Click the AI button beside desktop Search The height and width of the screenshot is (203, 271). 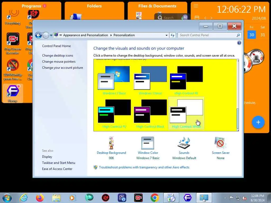coord(185,17)
